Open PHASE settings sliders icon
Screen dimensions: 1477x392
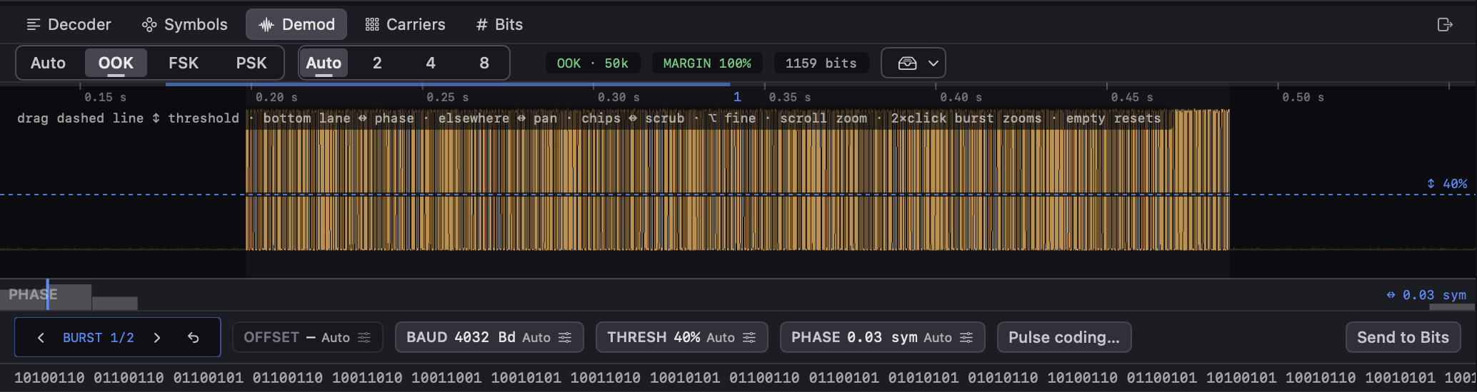966,337
